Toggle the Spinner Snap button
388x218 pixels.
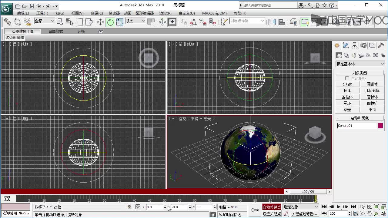[213, 22]
